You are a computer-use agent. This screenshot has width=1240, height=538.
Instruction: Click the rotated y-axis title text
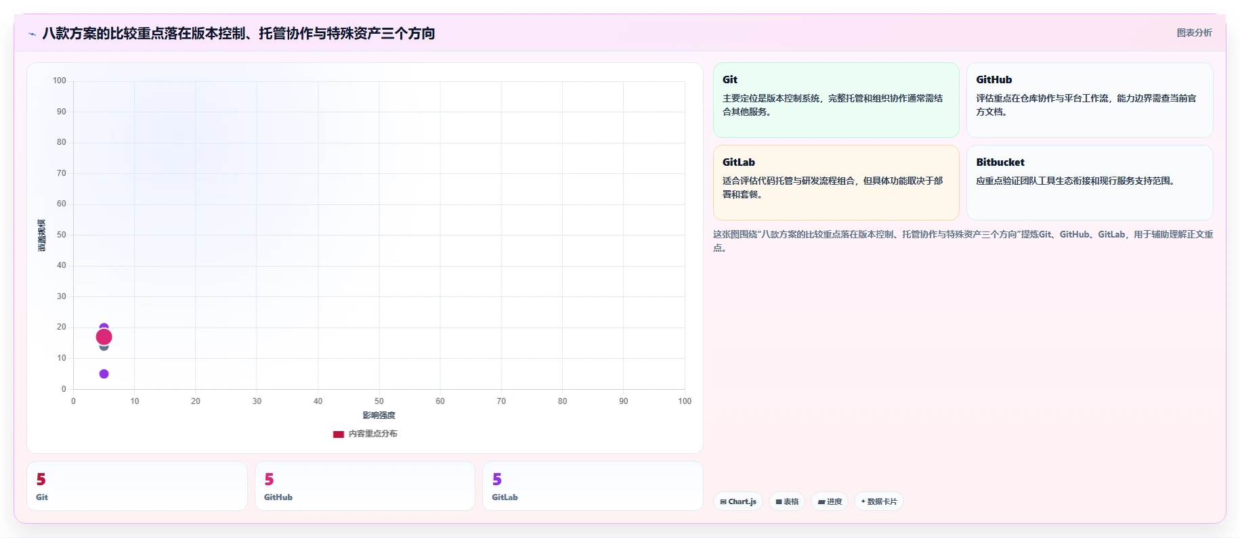[x=41, y=236]
